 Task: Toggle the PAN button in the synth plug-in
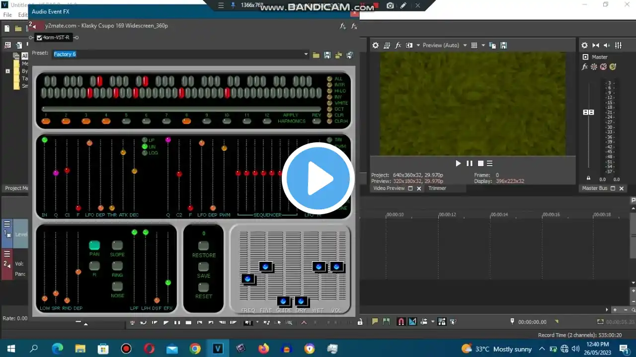click(94, 245)
